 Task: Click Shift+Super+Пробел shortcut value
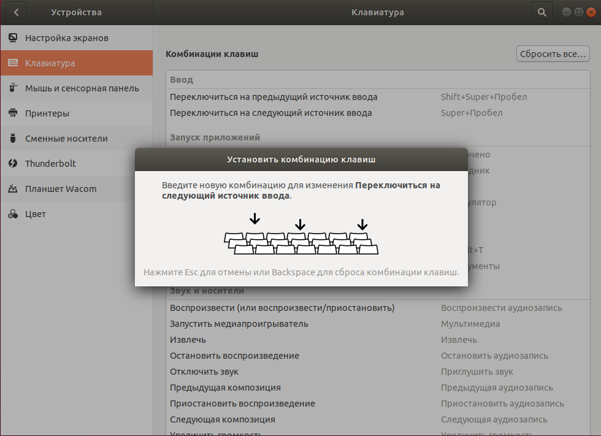click(x=483, y=97)
